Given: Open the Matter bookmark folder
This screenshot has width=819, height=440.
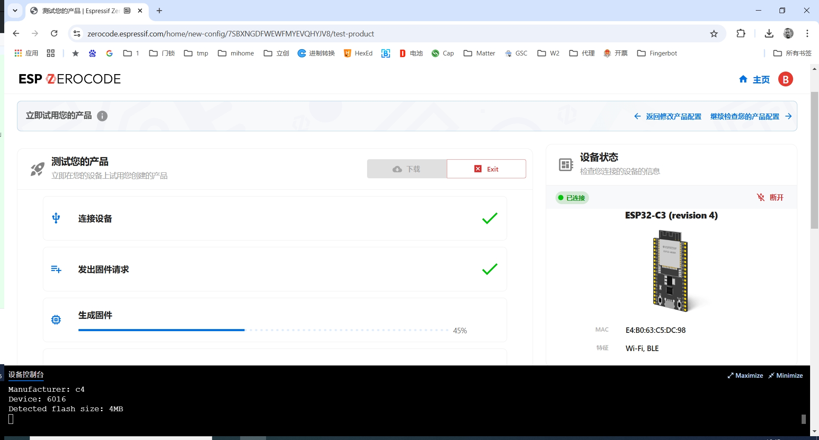Looking at the screenshot, I should click(480, 53).
